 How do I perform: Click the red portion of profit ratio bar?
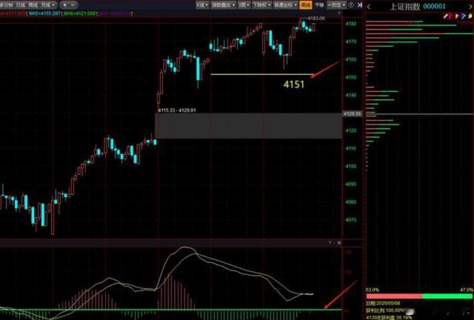394,296
